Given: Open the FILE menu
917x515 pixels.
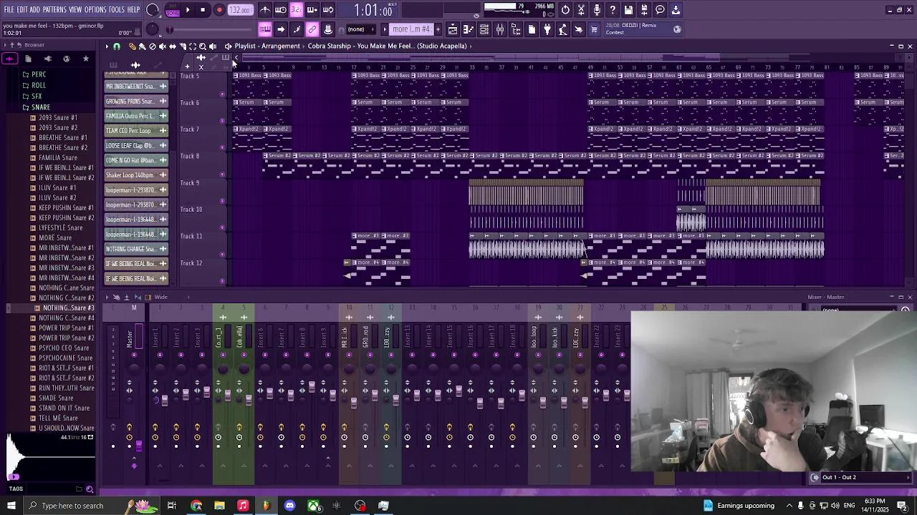Looking at the screenshot, I should click(9, 10).
